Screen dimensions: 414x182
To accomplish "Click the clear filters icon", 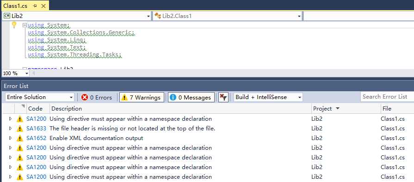I will click(223, 97).
